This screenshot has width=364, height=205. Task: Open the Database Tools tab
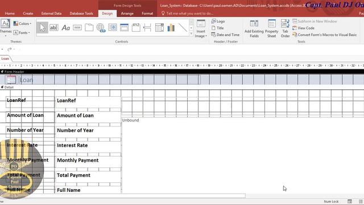81,14
